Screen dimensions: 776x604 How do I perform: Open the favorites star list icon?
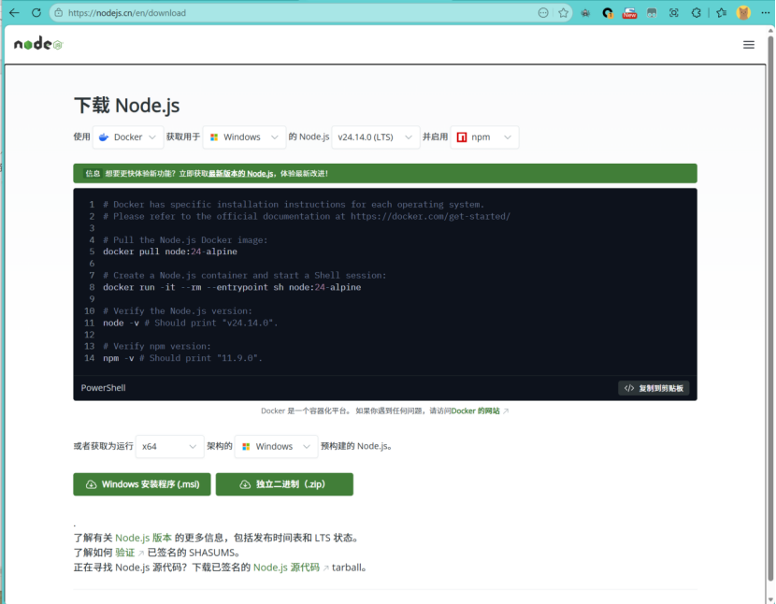click(721, 13)
